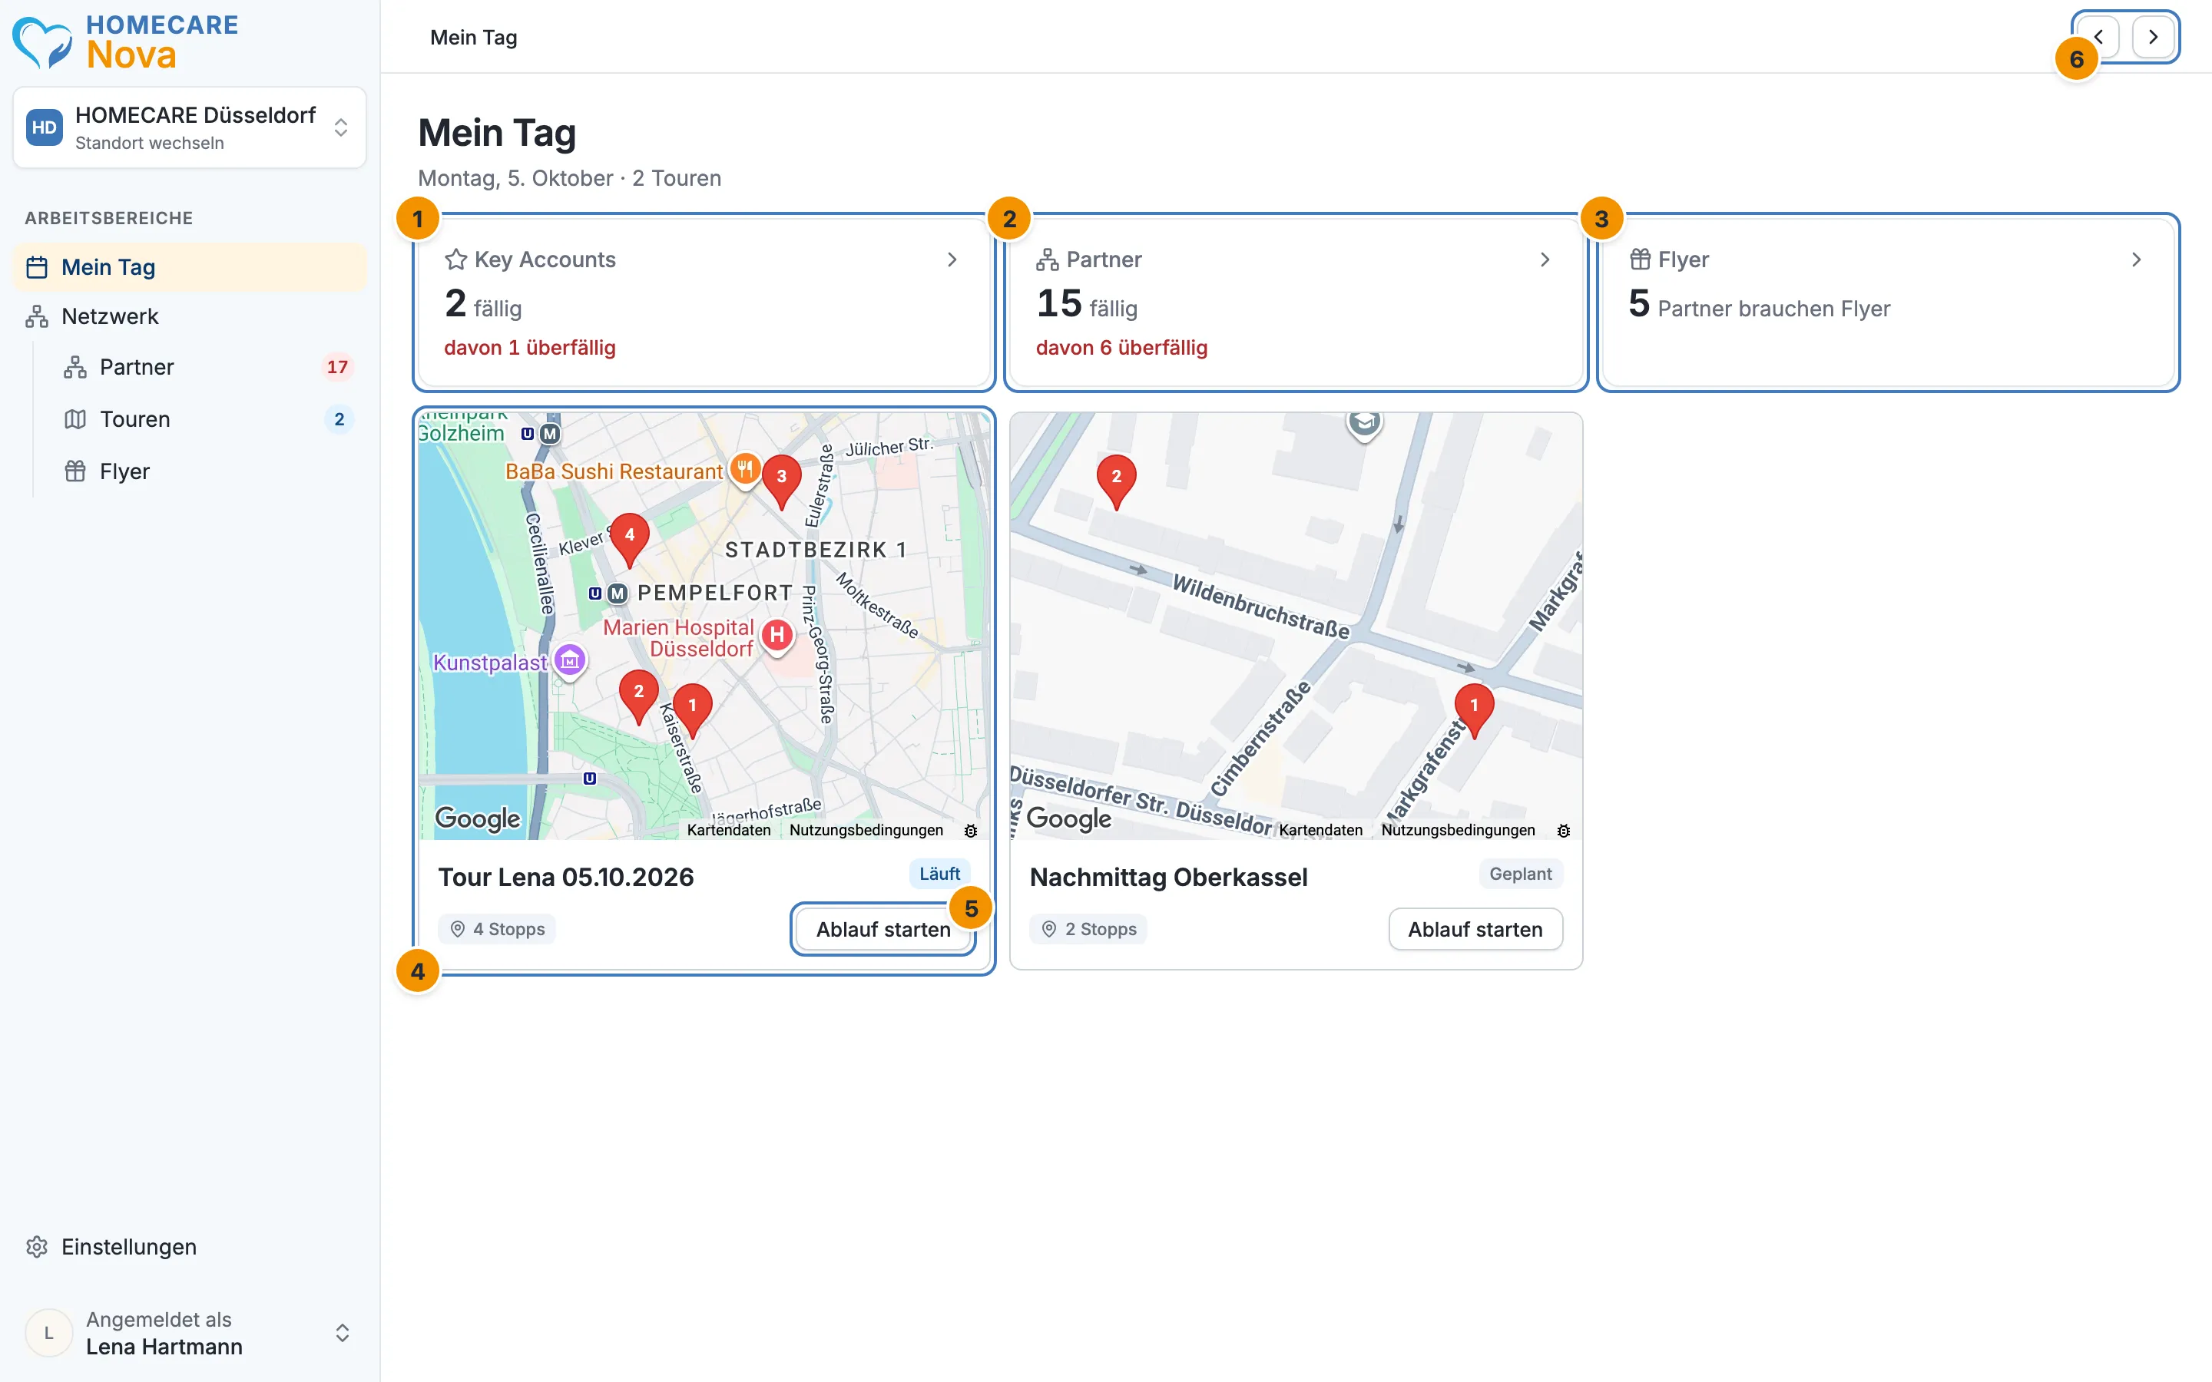Open Flyer card chevron
Image resolution: width=2212 pixels, height=1382 pixels.
click(2136, 260)
